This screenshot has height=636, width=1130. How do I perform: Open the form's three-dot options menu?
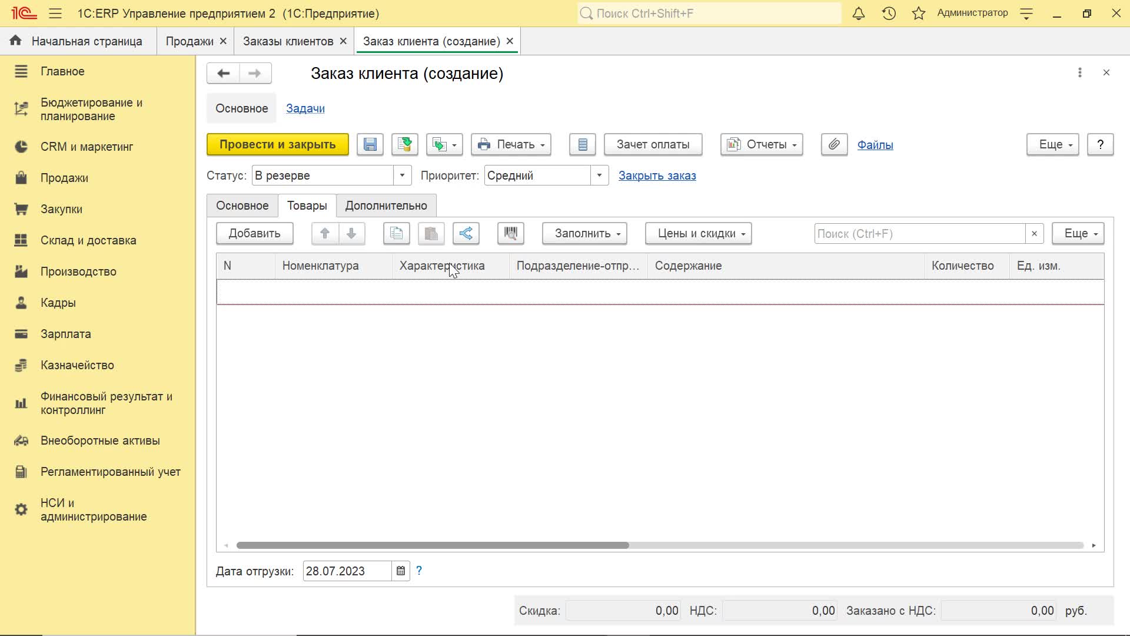click(x=1080, y=72)
